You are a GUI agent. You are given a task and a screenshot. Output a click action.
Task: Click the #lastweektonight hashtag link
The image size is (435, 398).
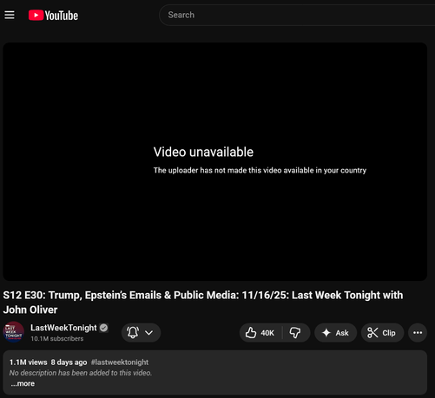point(120,362)
